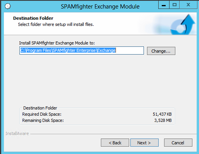
Task: Click the 'Install SPAMfighter Exchange Module to:' label
Action: [x=57, y=43]
